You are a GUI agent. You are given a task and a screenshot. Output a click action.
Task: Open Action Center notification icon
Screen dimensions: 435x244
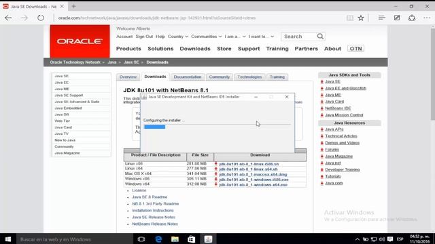[390, 239]
